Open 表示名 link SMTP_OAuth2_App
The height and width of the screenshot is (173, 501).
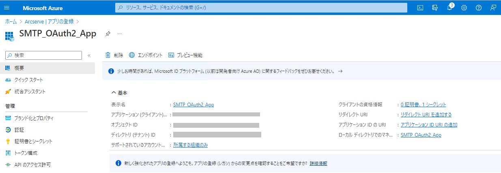[194, 105]
